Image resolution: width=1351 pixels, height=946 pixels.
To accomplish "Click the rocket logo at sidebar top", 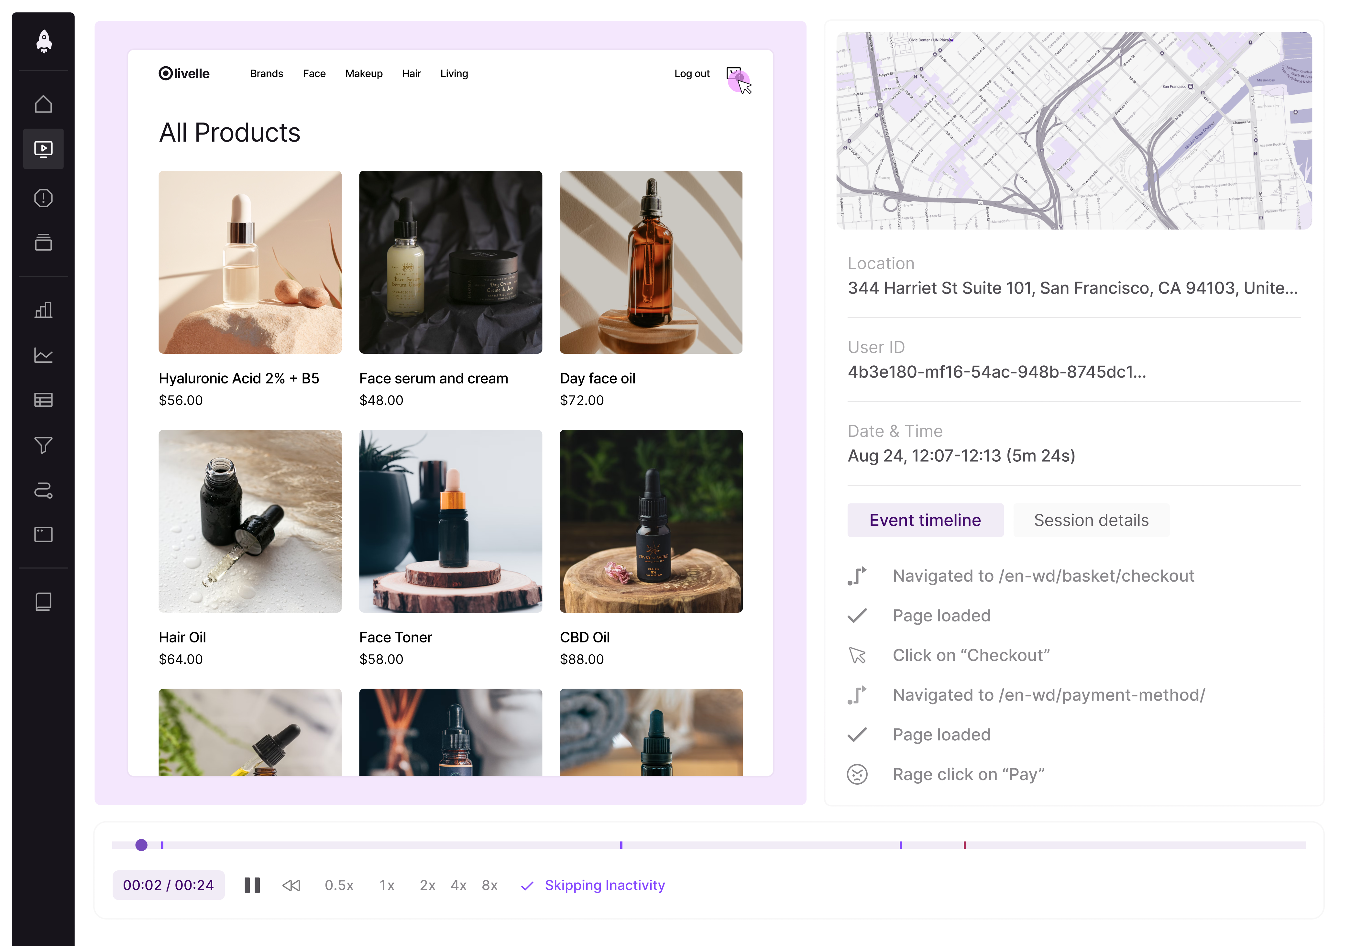I will 44,41.
